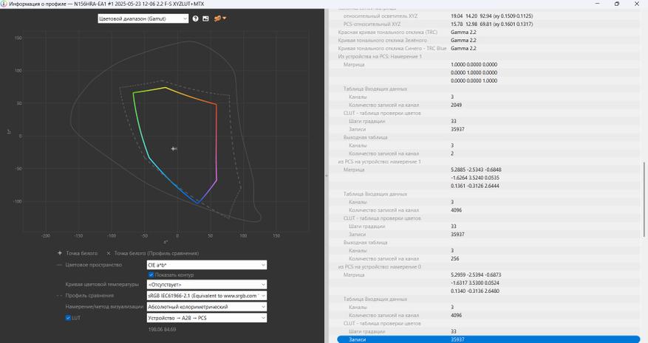Uncheck the 'Показать контур' checkbox
Viewport: 648px width, 343px height.
[x=151, y=275]
